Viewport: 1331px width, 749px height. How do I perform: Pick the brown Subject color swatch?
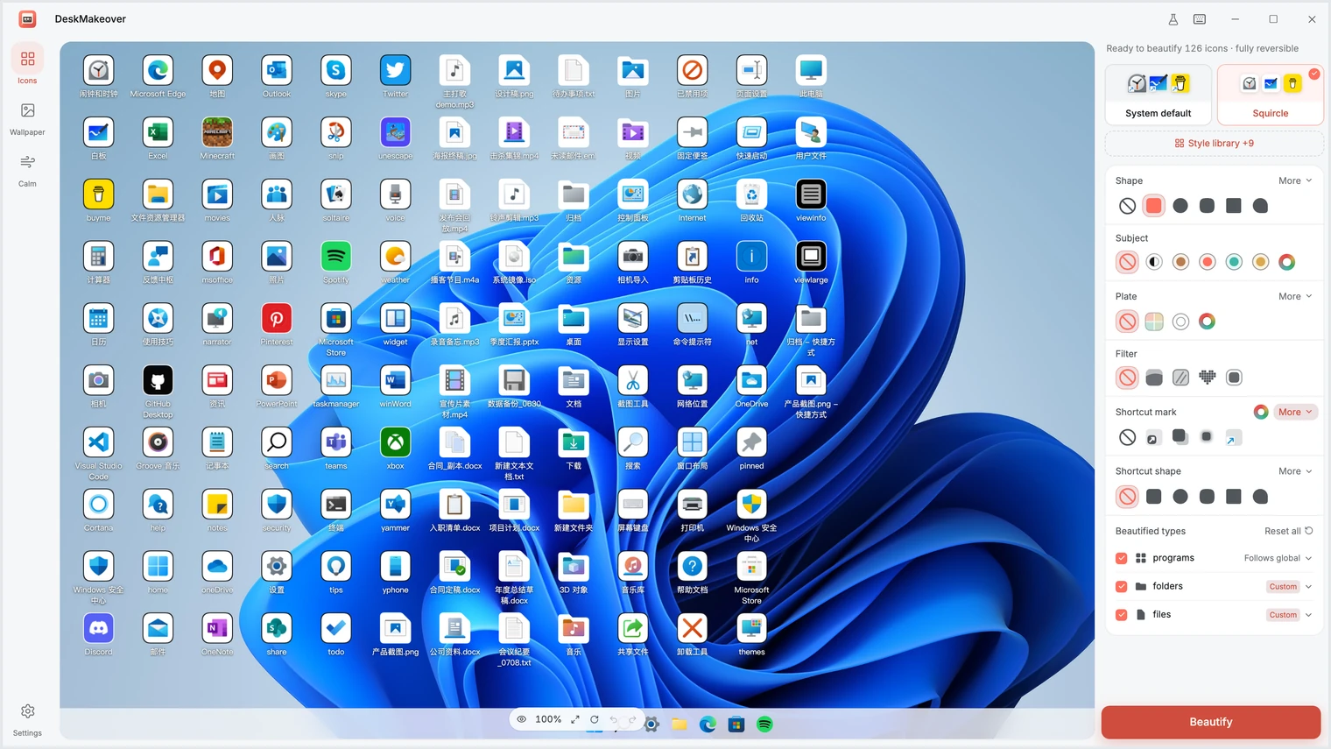[x=1180, y=262]
